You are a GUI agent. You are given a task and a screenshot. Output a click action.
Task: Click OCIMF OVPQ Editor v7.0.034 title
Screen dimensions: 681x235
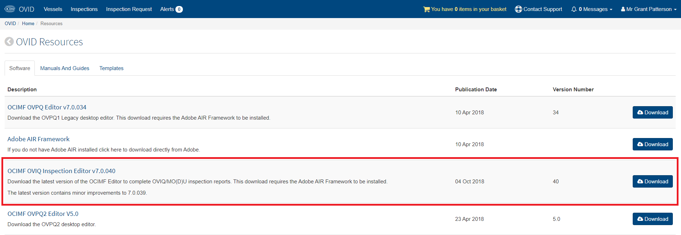point(47,107)
